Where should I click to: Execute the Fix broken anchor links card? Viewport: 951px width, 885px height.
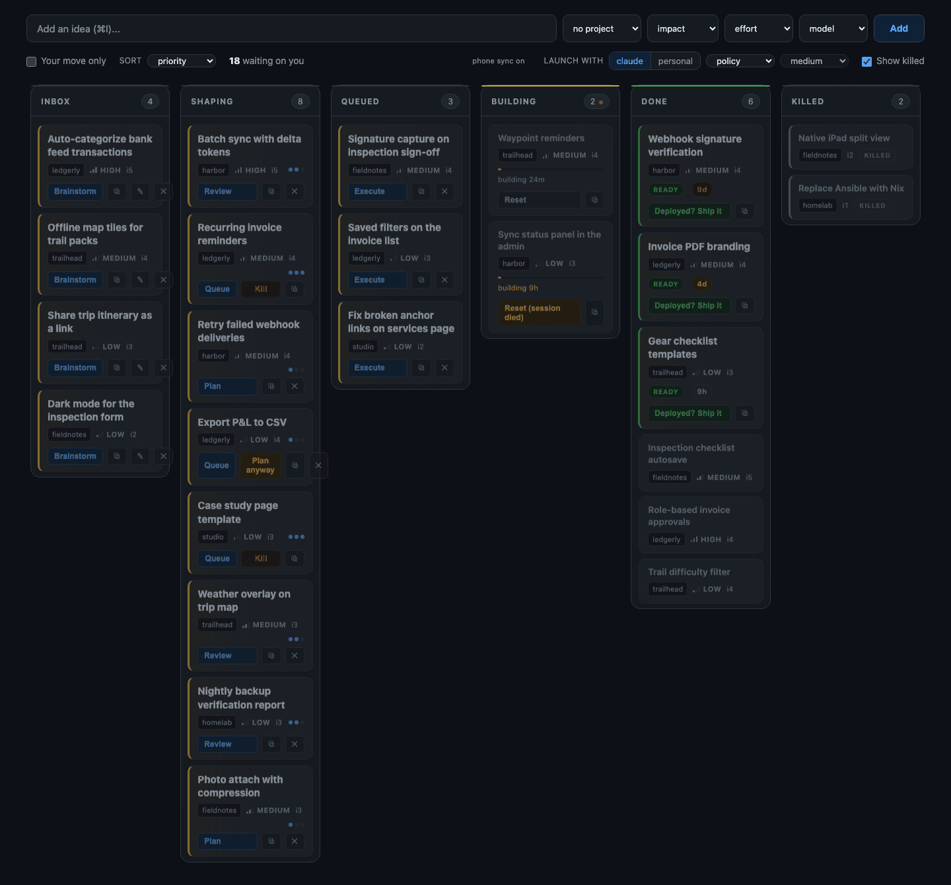377,368
